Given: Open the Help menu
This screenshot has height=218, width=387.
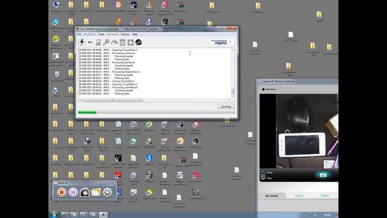Looking at the screenshot, I should (x=134, y=35).
